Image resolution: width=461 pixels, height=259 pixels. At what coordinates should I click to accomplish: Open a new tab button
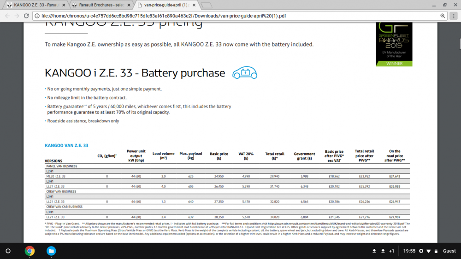[x=207, y=5]
